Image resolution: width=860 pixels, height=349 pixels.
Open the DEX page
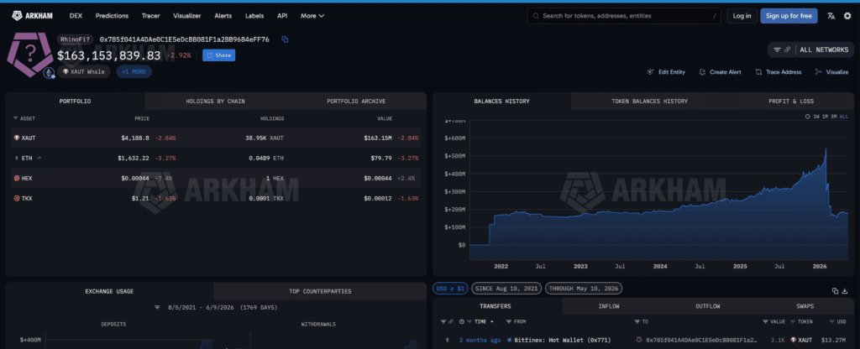click(x=76, y=16)
